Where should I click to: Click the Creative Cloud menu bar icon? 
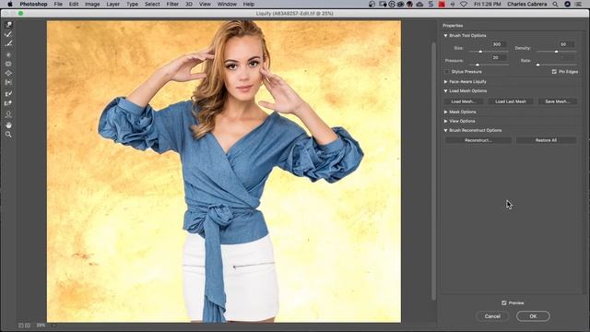419,4
